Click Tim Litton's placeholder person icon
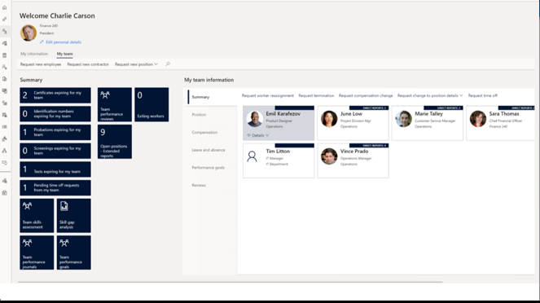 pos(252,156)
